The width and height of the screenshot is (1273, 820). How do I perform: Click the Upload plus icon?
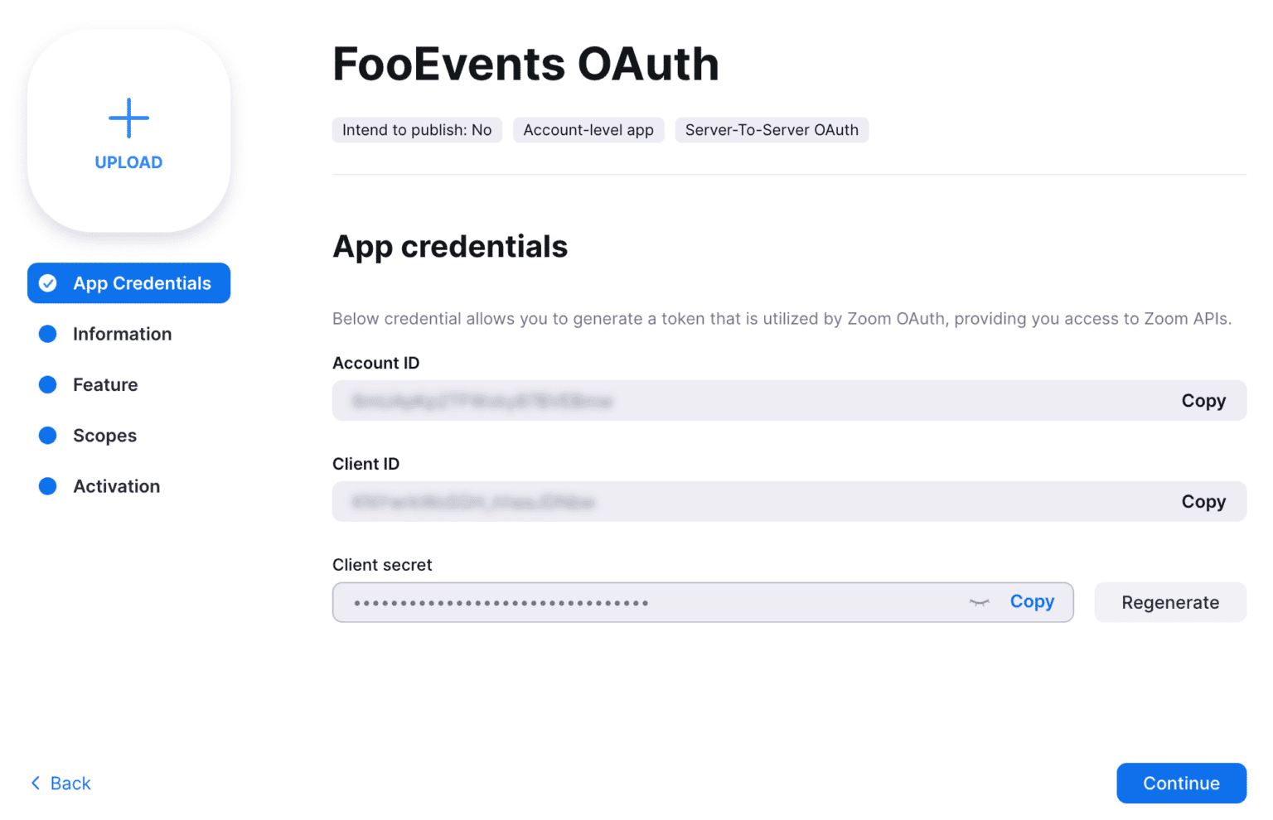coord(128,118)
